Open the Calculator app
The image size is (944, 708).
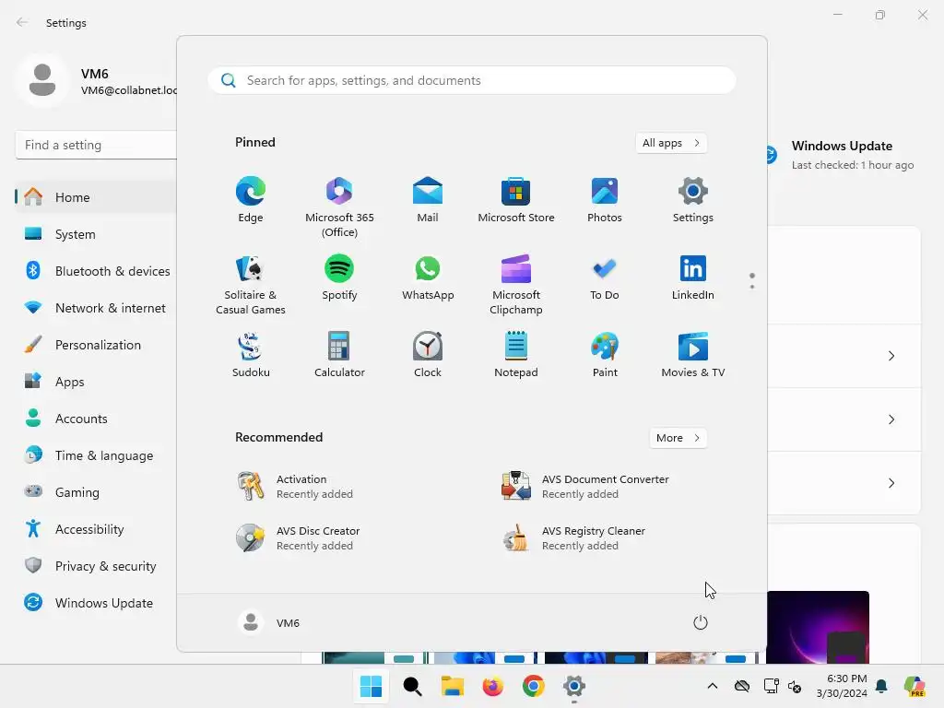point(339,355)
